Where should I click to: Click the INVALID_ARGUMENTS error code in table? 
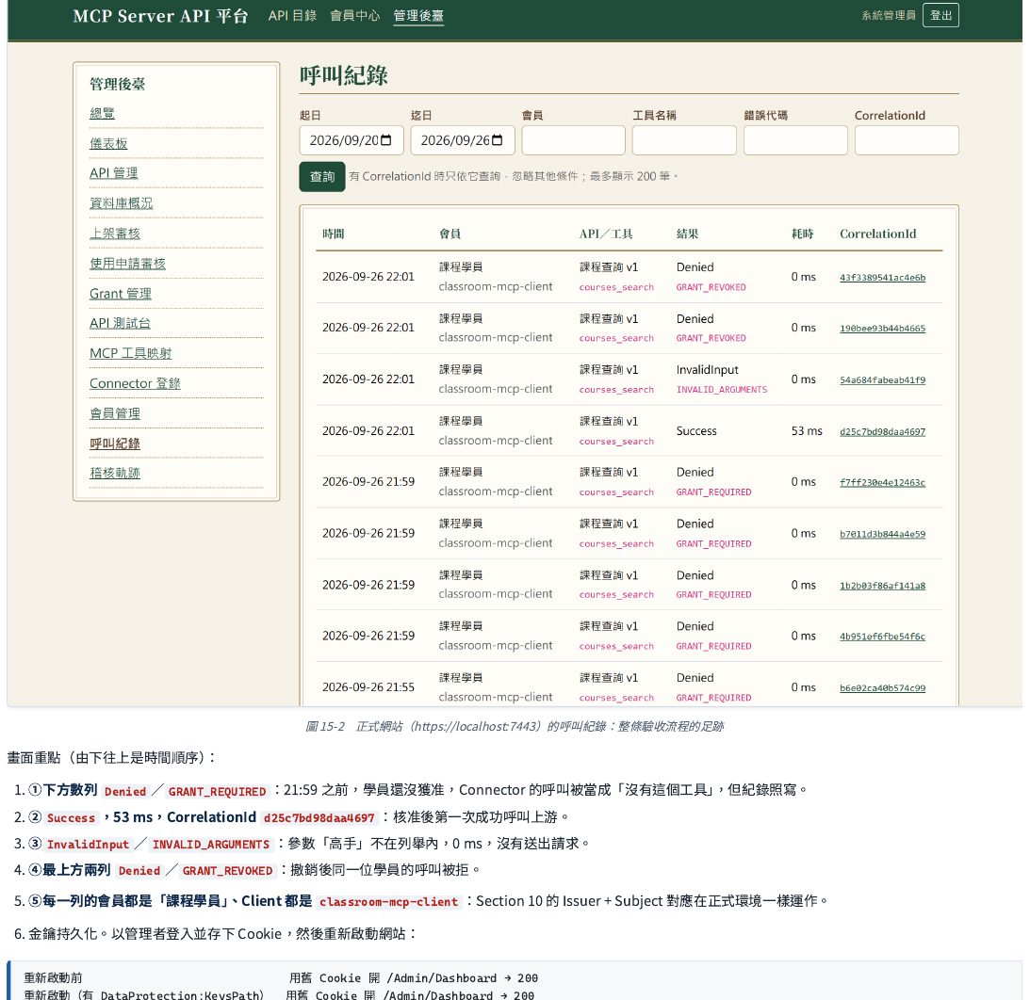[x=721, y=390]
